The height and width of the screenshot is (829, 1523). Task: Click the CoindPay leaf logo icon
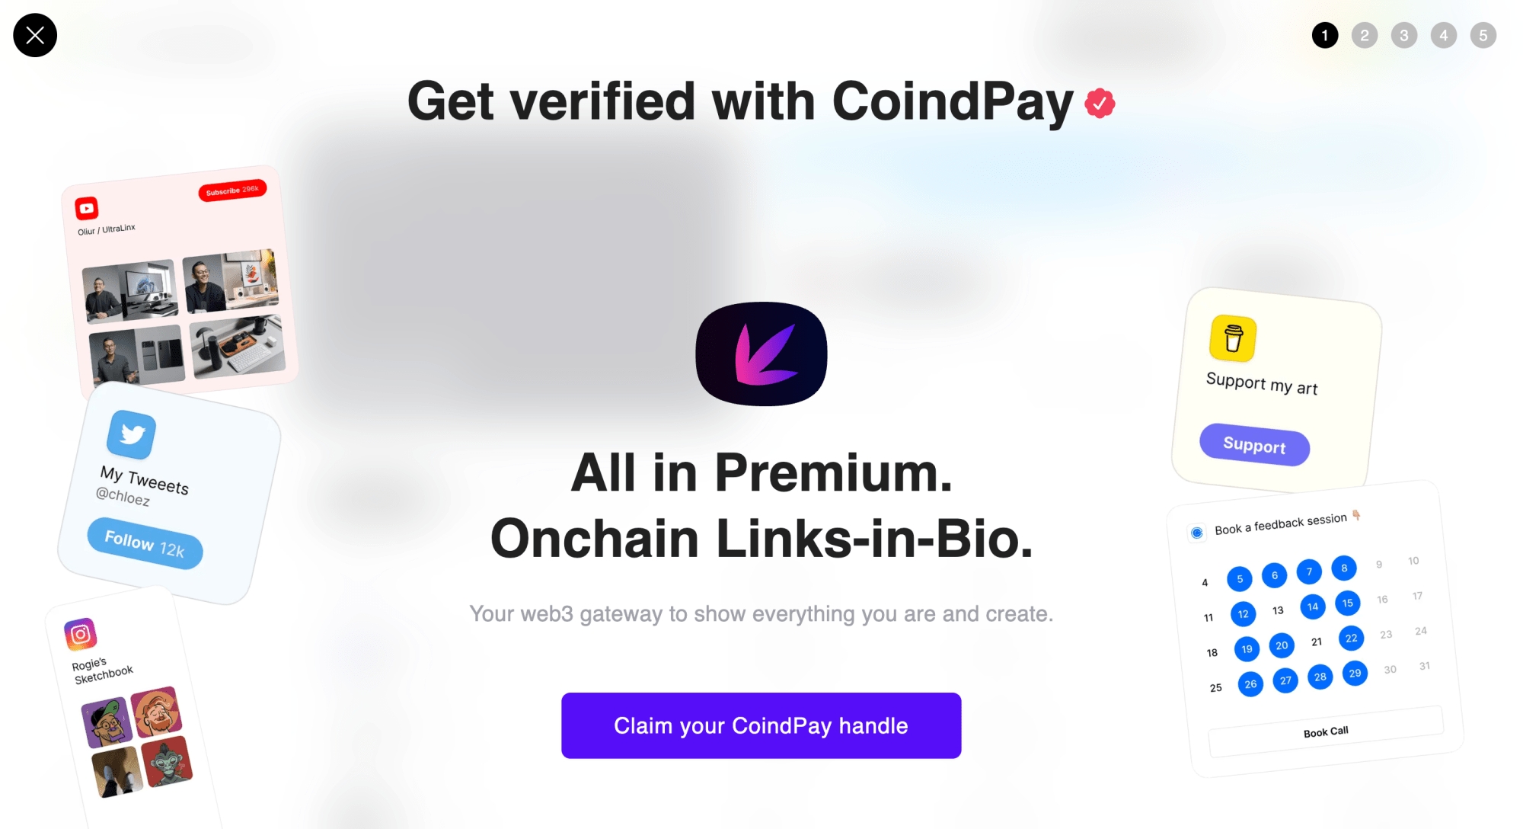761,354
